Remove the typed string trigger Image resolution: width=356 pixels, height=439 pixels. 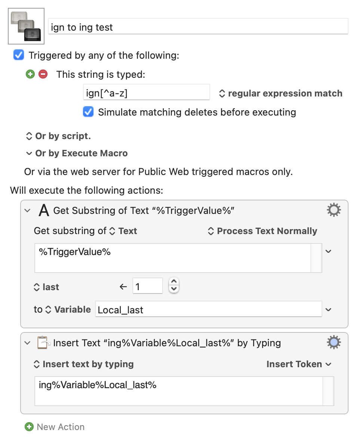[x=43, y=74]
